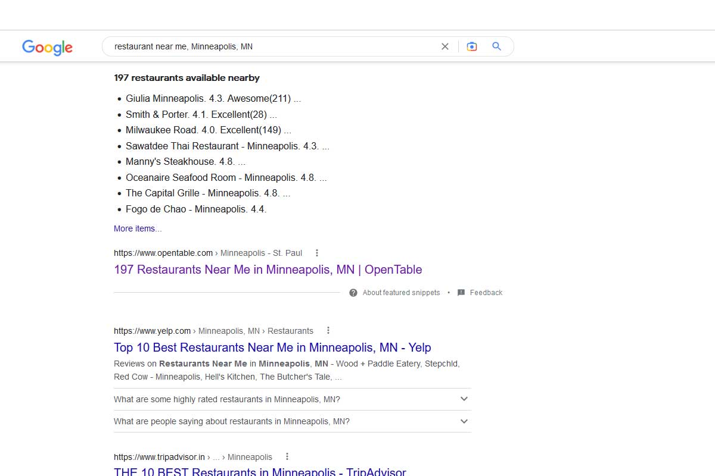The width and height of the screenshot is (715, 476).
Task: Click the "Giulia Minneapolis. 4.3." list item
Action: pyautogui.click(x=213, y=99)
